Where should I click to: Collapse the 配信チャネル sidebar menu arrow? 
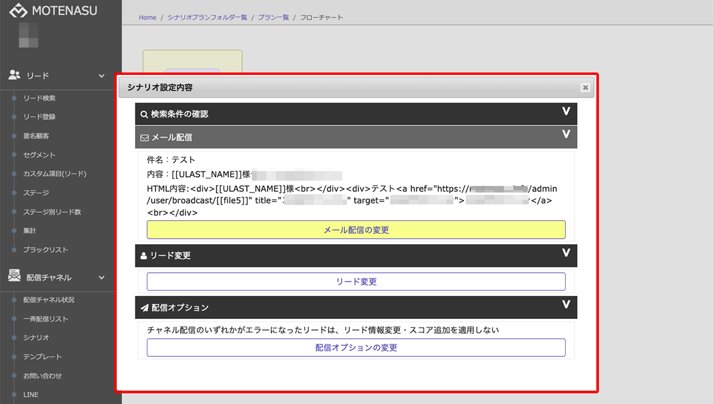point(102,277)
